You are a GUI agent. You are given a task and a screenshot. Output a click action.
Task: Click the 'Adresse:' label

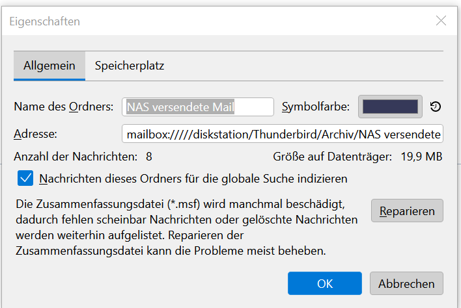coord(36,135)
